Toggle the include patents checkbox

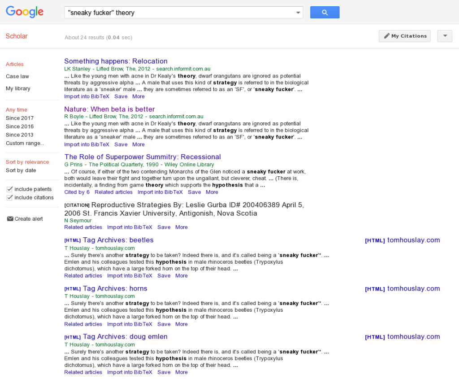coord(10,189)
